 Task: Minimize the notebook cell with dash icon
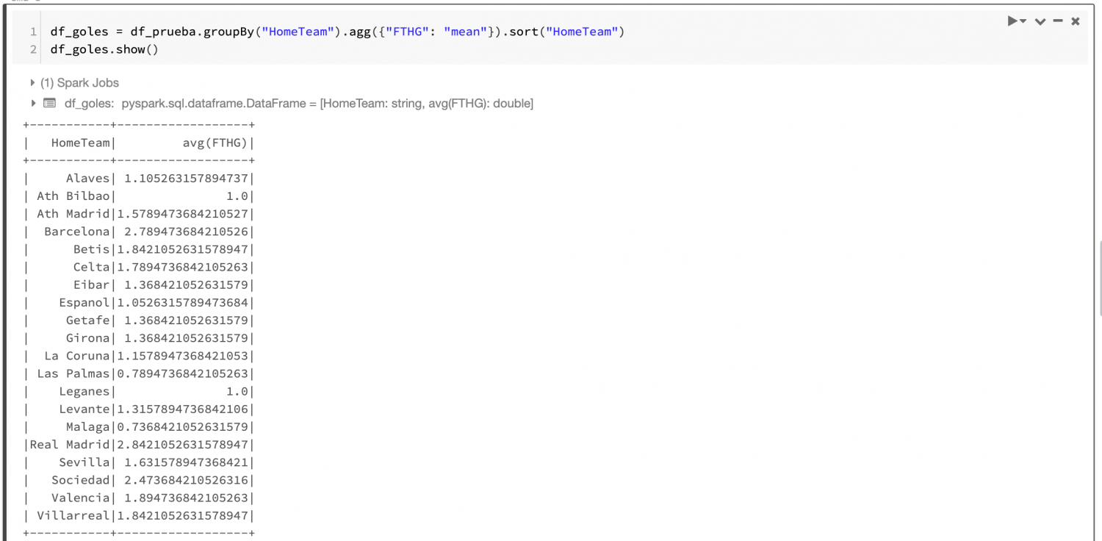coord(1058,21)
